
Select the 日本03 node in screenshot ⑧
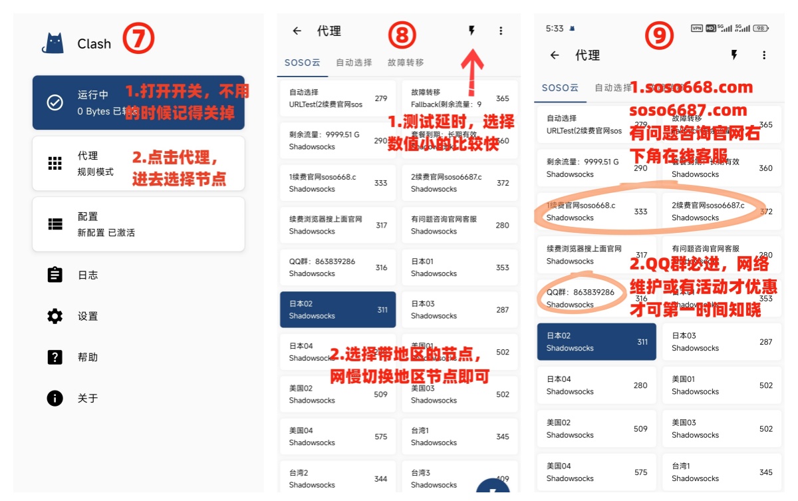[460, 309]
